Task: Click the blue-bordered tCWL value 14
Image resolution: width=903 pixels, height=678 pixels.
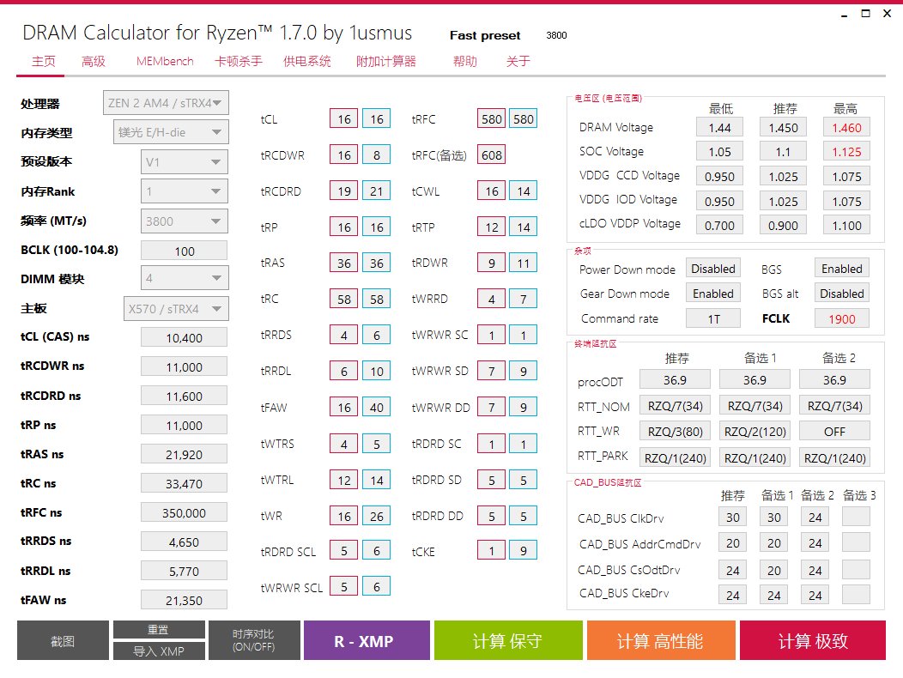Action: coord(523,191)
